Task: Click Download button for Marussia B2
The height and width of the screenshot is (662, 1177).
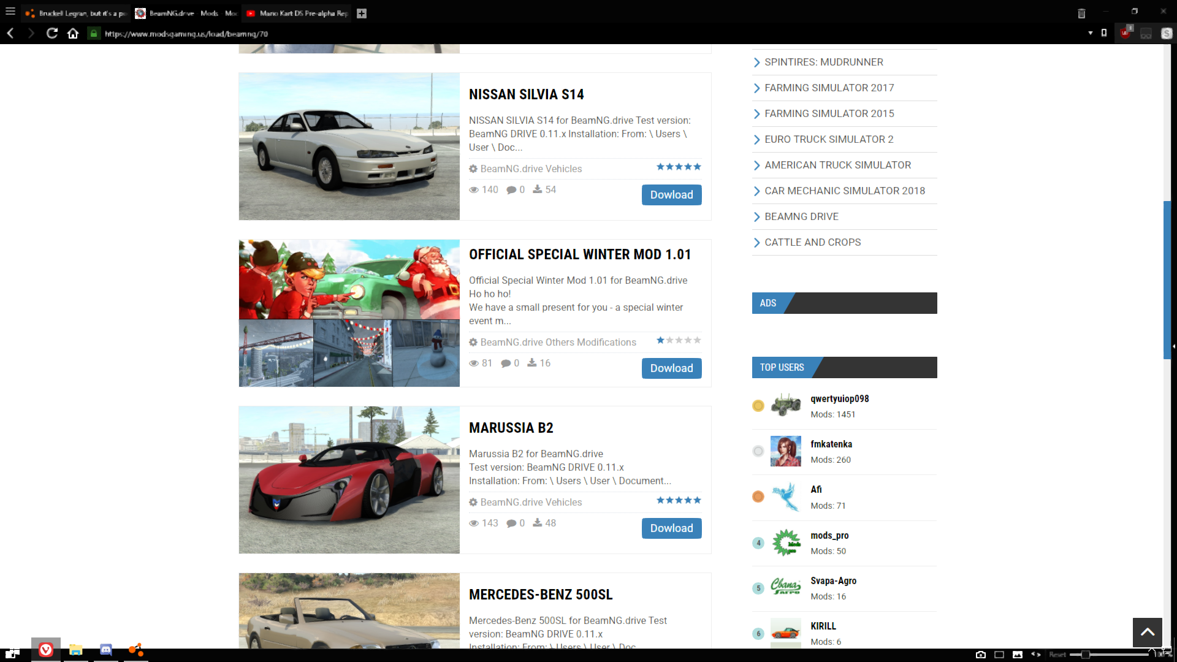Action: (671, 528)
